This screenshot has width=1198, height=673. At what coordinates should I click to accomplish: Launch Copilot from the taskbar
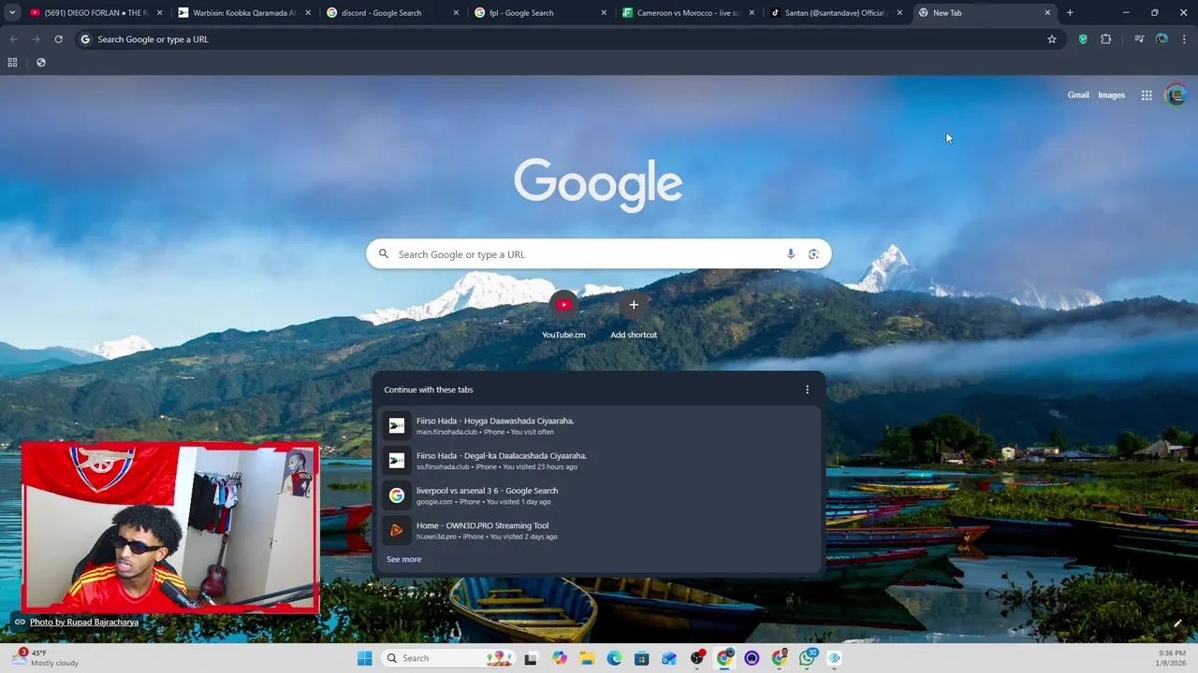pyautogui.click(x=560, y=658)
